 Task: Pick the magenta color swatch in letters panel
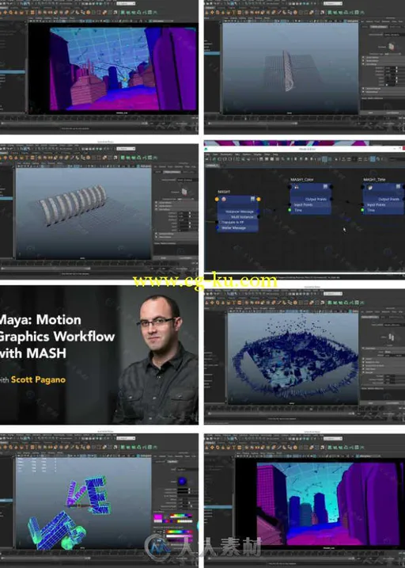coord(158,517)
